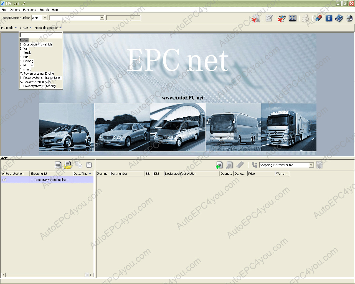Click the new shopping list document icon

(x=58, y=165)
